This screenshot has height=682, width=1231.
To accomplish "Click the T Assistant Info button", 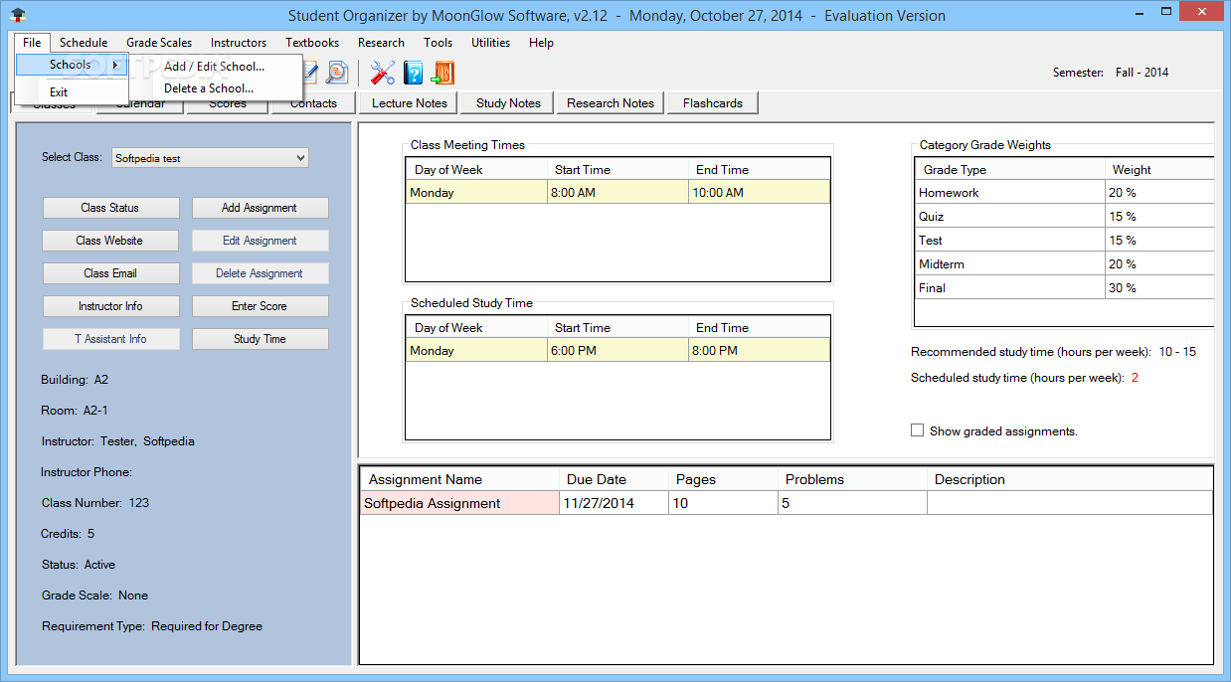I will [x=110, y=339].
